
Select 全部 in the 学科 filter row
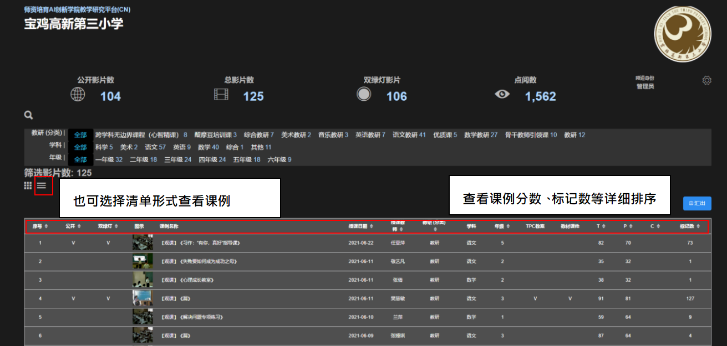coord(80,147)
